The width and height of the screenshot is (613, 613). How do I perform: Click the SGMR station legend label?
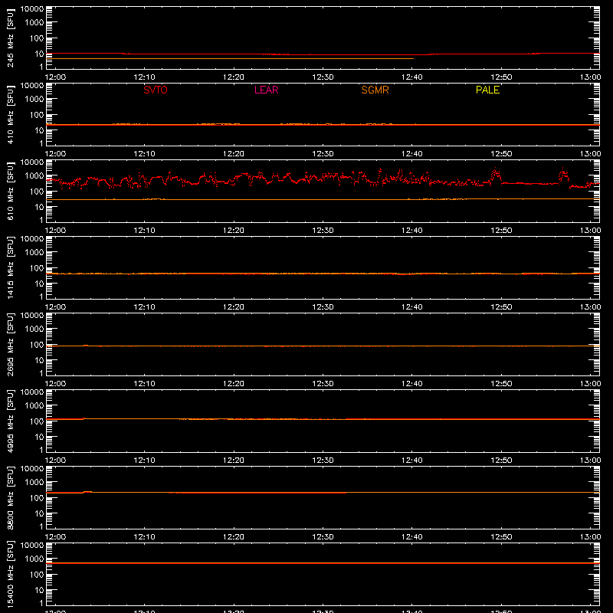pos(375,90)
